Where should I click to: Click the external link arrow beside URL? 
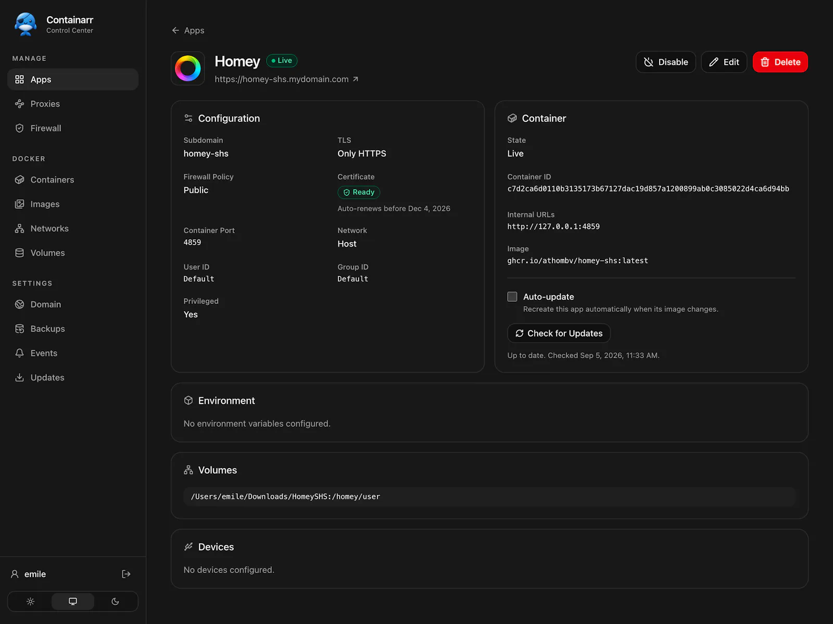click(x=355, y=79)
